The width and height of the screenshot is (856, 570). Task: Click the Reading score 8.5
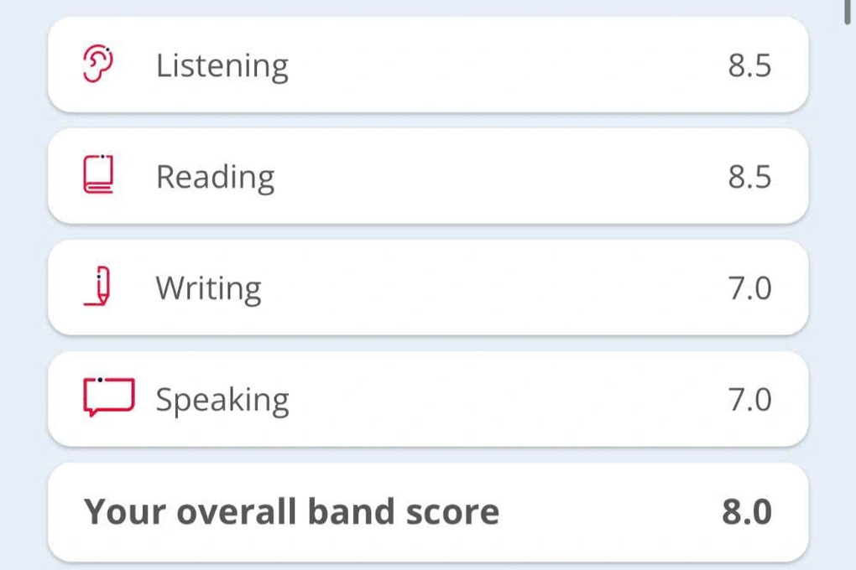750,177
